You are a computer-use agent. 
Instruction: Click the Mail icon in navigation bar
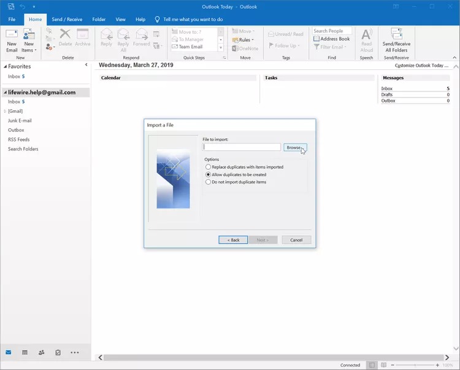8,352
